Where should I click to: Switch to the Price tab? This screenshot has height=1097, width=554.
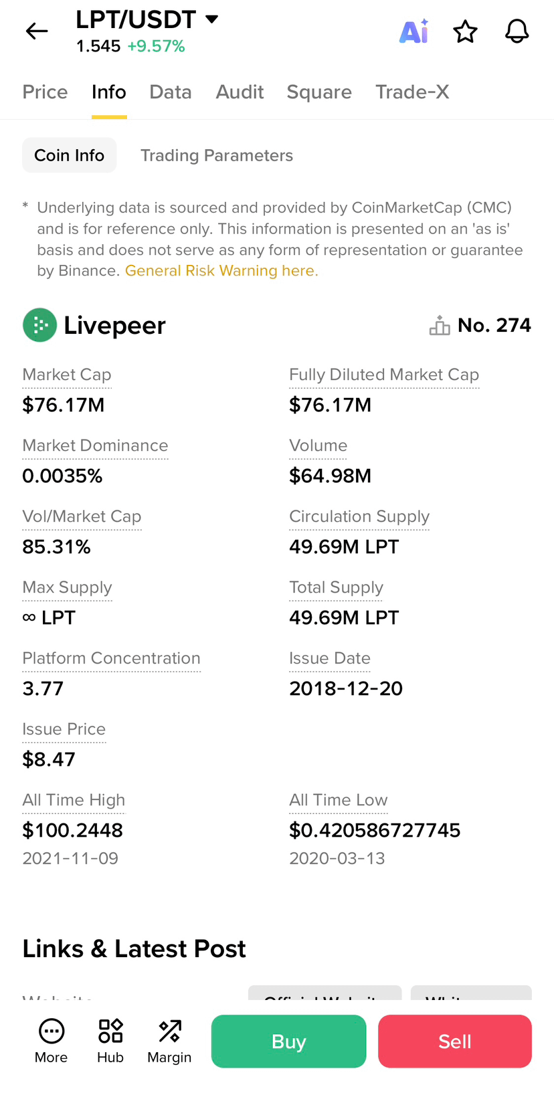click(x=45, y=92)
